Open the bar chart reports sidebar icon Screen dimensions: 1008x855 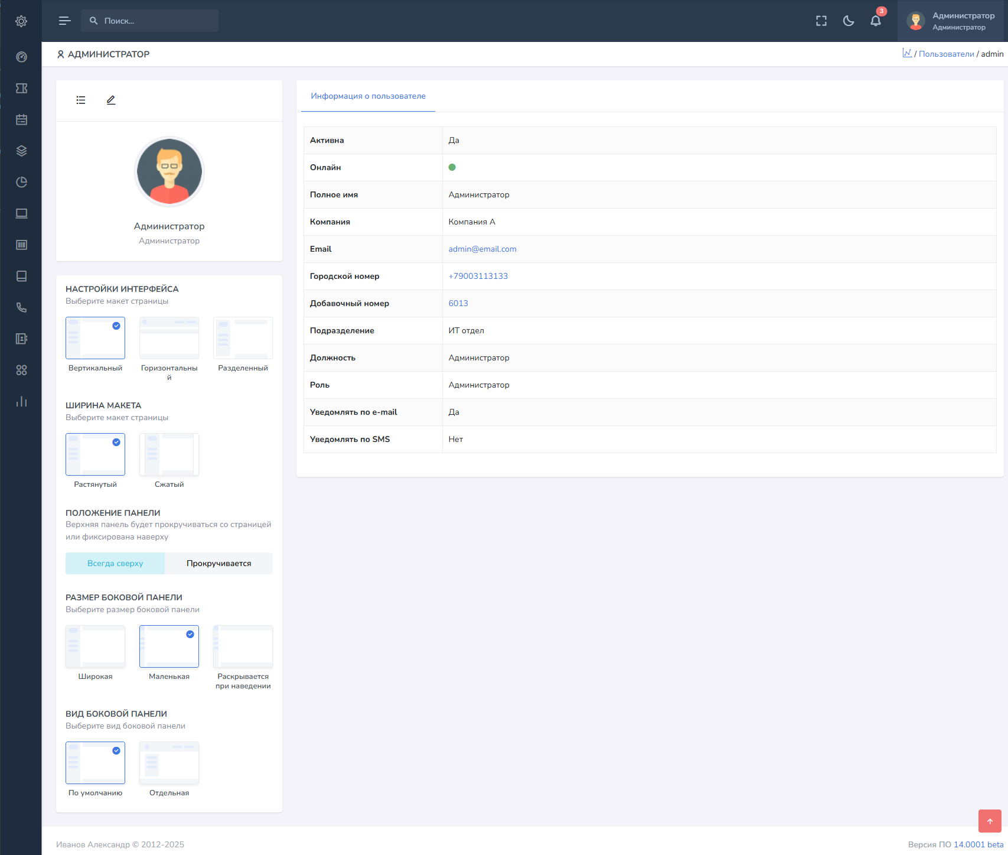point(21,402)
